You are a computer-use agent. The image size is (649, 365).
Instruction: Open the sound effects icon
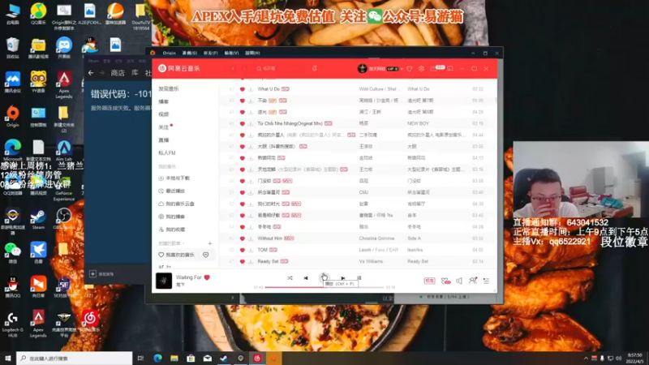[445, 281]
